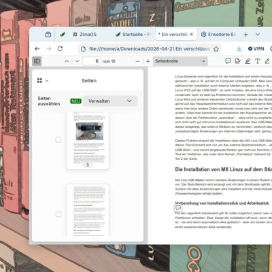Open the downloads panel icon
The image size is (272, 272).
click(239, 49)
